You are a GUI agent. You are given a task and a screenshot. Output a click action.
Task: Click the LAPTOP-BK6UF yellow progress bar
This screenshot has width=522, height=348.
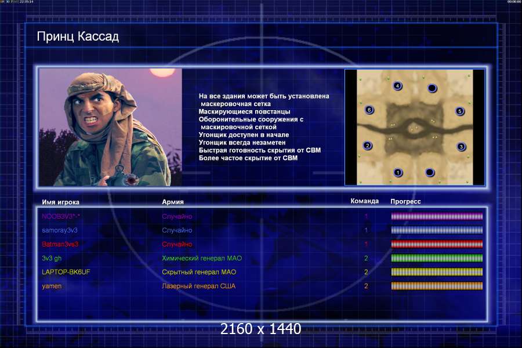(x=437, y=272)
